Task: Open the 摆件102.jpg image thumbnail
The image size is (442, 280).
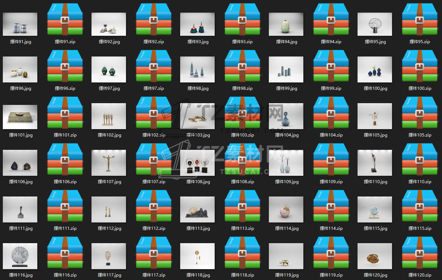Action: 109,116
